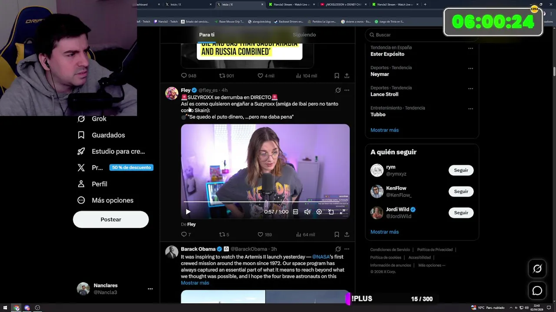Open Fley's profile avatar
This screenshot has height=312, width=556.
click(172, 93)
